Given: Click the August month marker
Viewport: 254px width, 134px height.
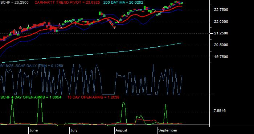Looking at the screenshot, I should tap(121, 130).
